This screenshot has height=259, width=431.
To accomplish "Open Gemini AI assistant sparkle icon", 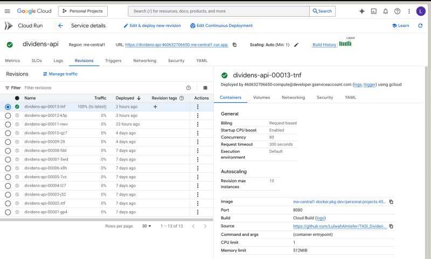I will tap(361, 11).
